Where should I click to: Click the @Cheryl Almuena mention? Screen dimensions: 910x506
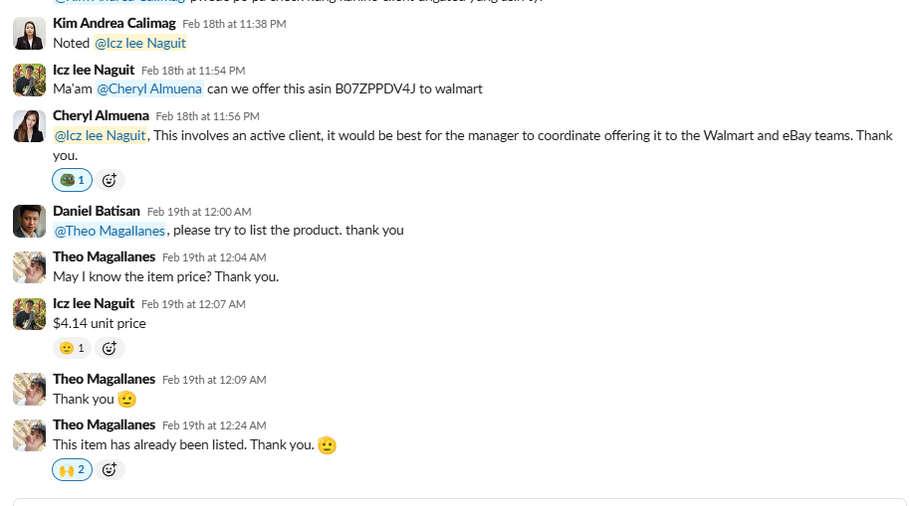click(149, 88)
